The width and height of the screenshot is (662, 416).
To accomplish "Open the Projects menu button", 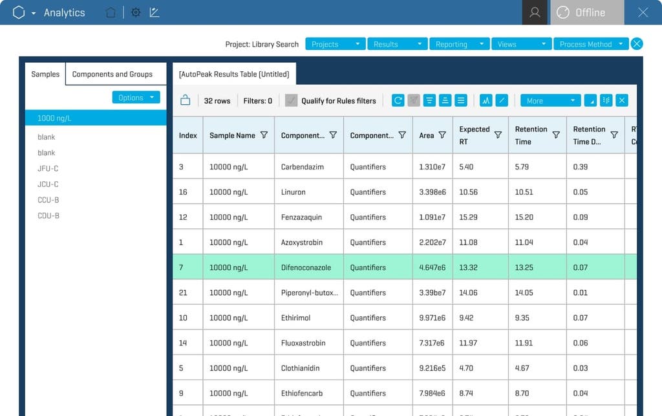I will [334, 44].
